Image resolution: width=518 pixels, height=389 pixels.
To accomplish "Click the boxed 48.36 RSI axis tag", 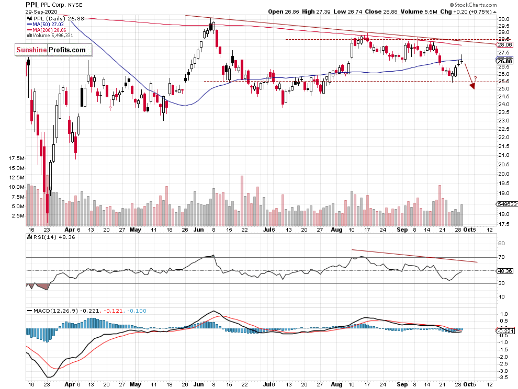I will pos(505,271).
